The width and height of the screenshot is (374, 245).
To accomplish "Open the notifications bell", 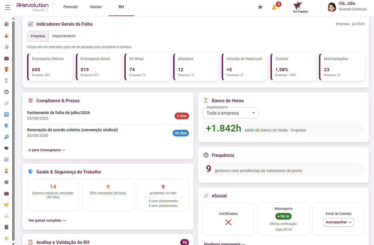I will pyautogui.click(x=275, y=7).
